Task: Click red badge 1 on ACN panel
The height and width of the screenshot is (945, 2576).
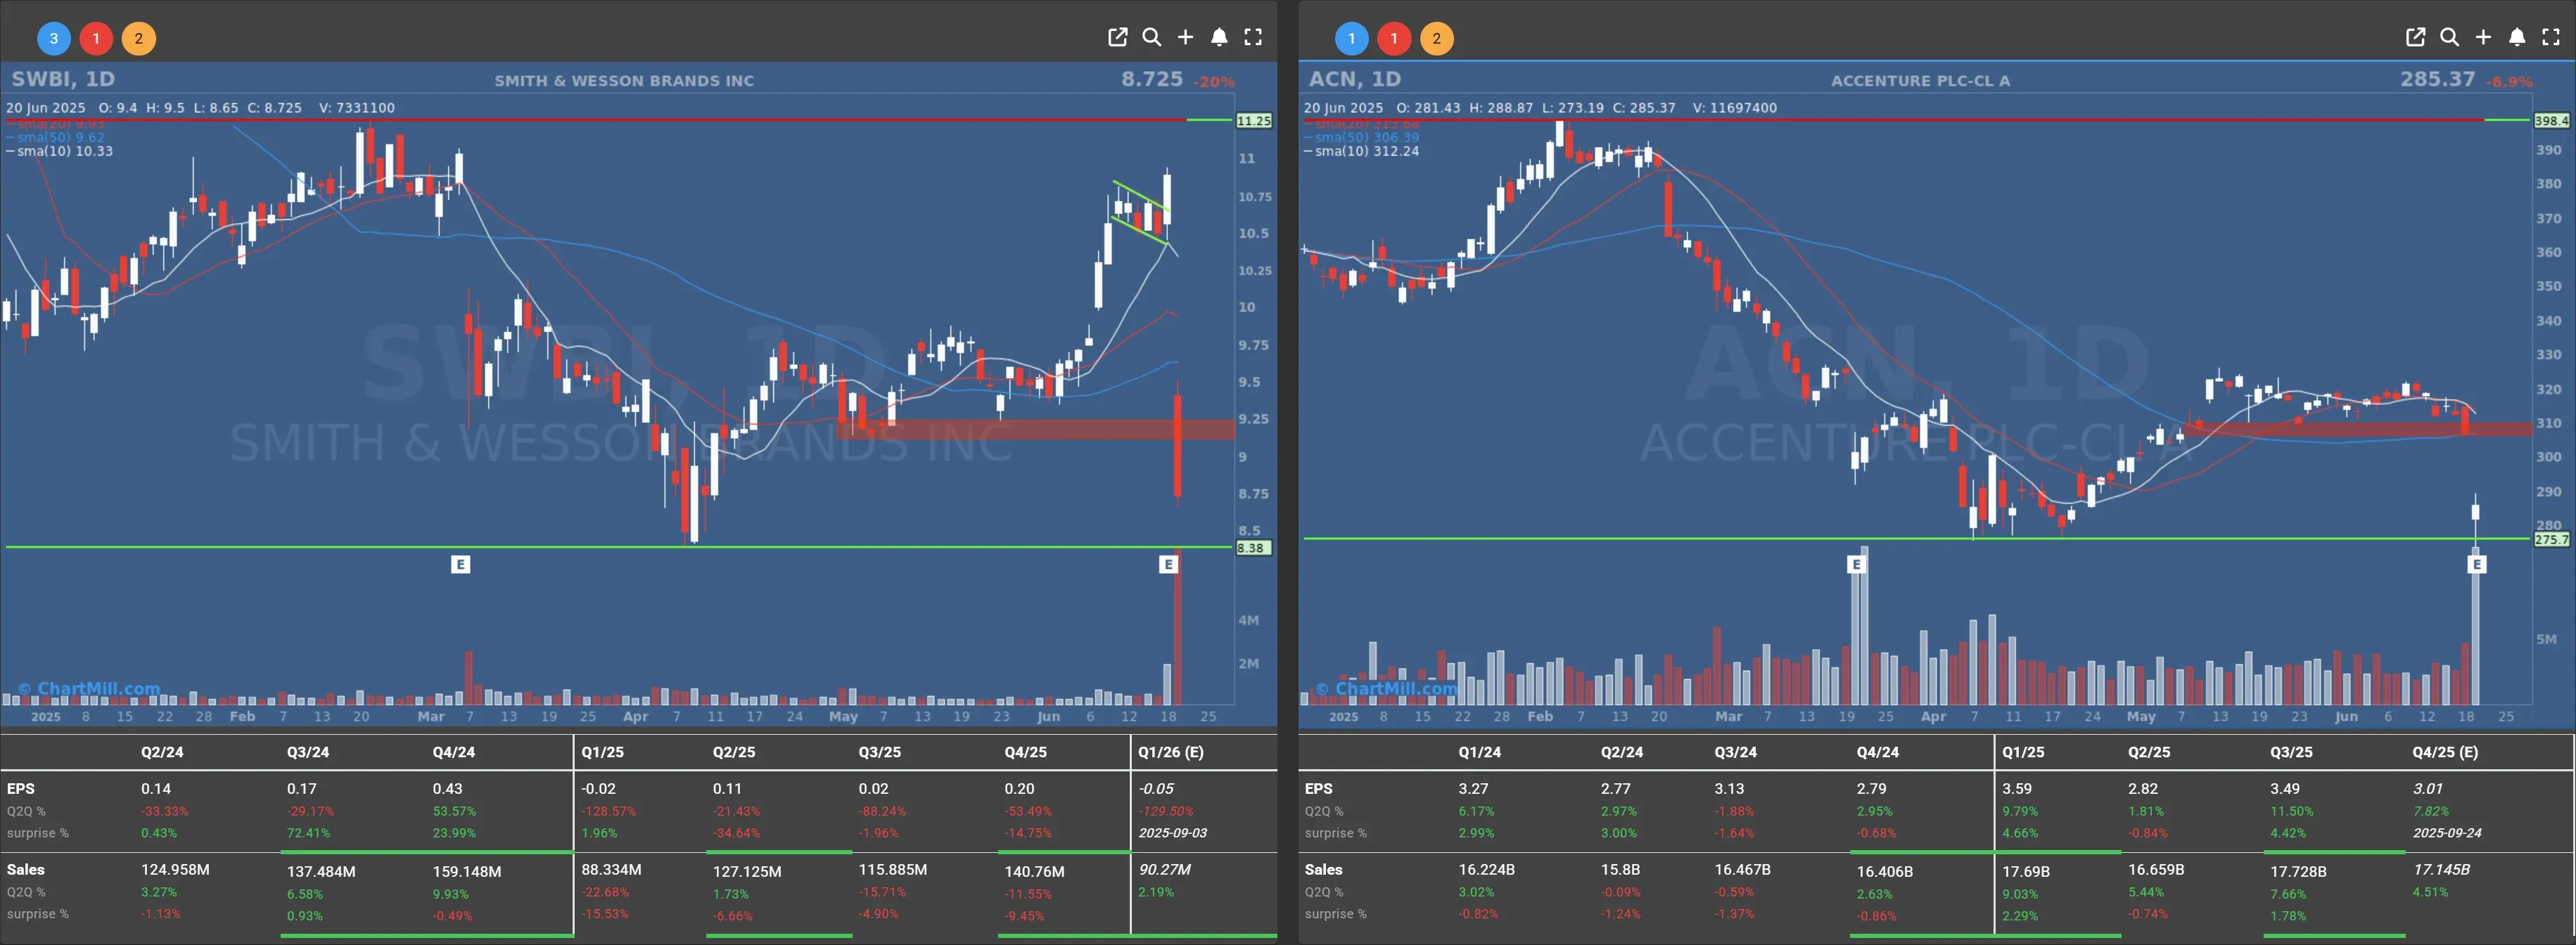Action: click(x=1394, y=39)
